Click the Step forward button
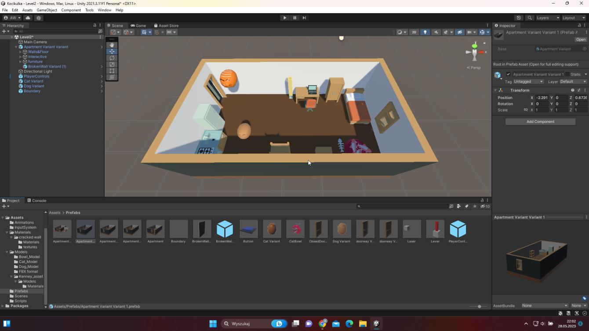 click(304, 18)
